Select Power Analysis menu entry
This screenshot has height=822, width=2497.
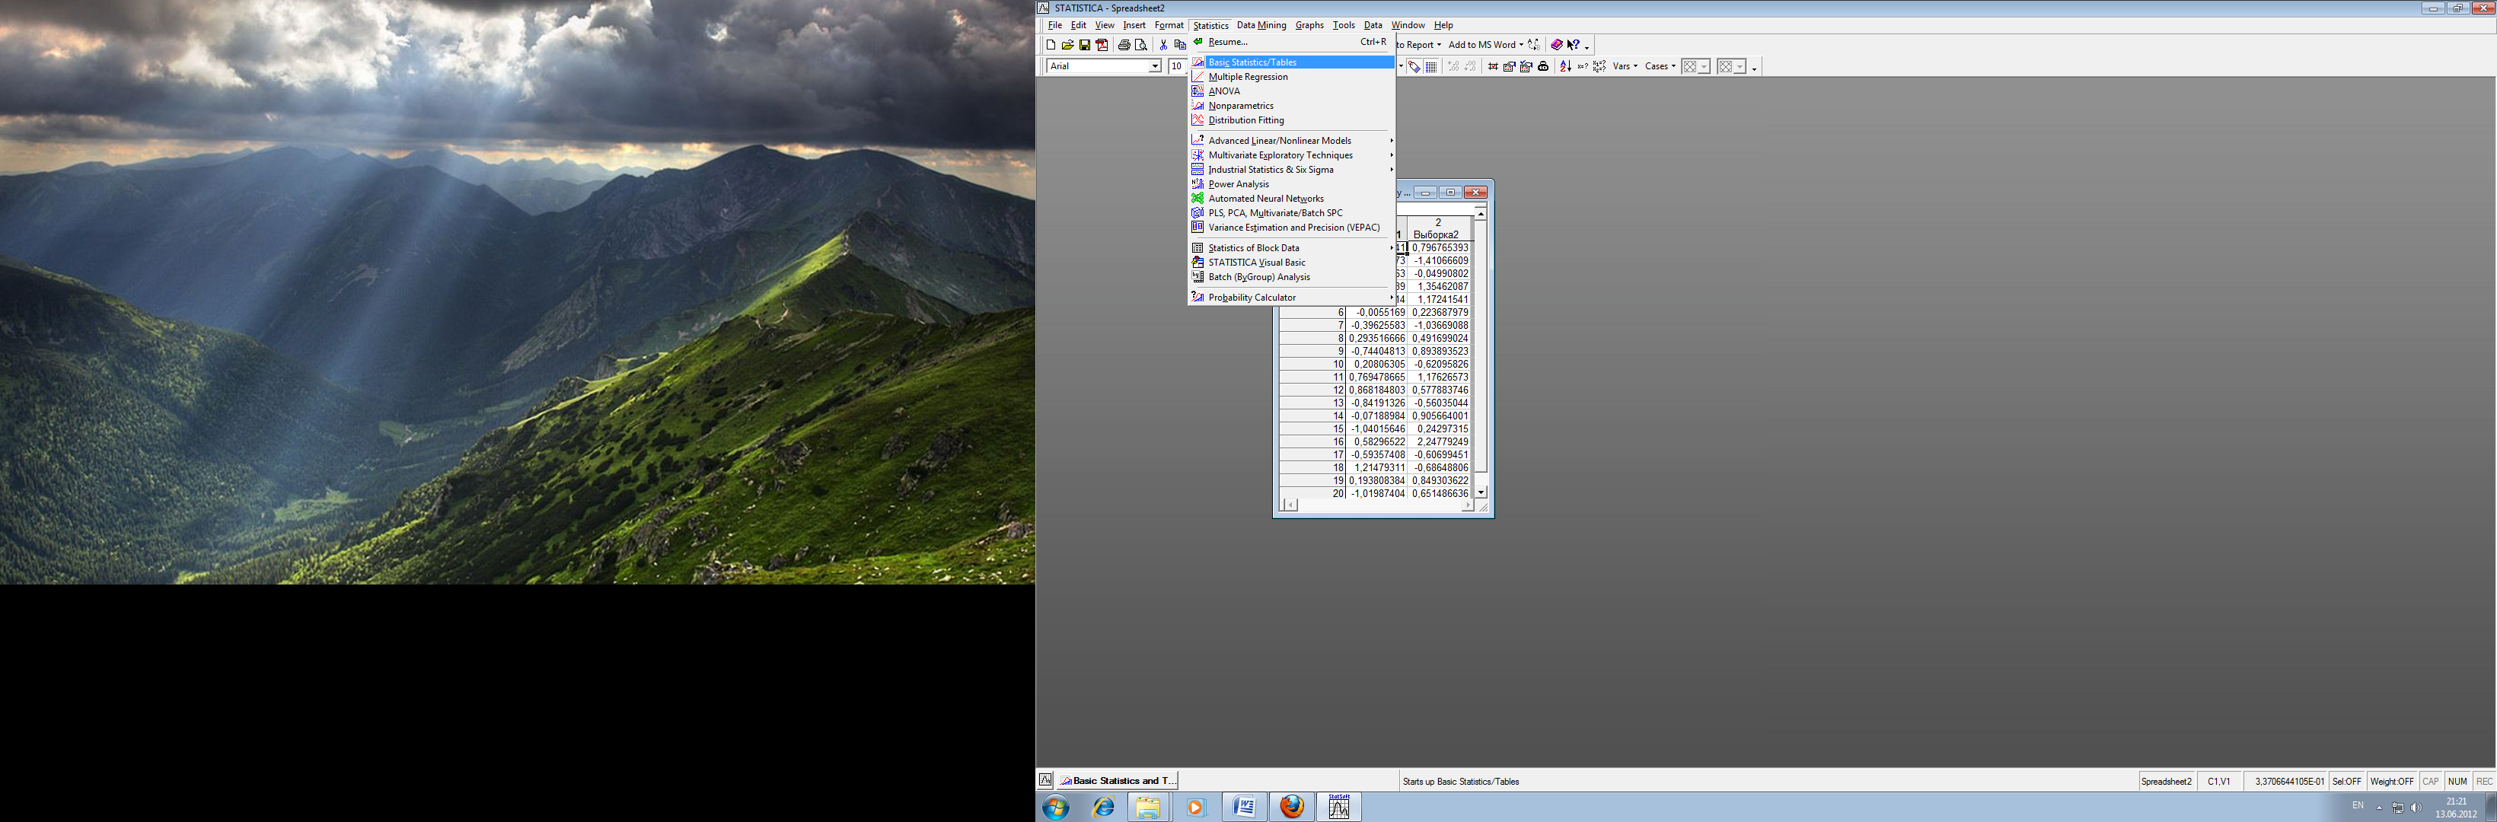(1292, 184)
